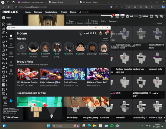The image size is (166, 129).
Task: Open Discover in Roblox app sidebar
Action: tap(11, 46)
